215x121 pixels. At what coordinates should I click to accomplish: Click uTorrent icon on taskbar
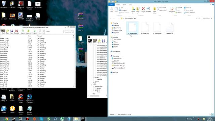tap(62, 119)
